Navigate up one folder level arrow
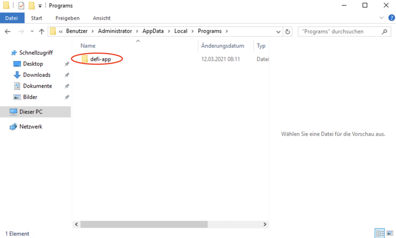The width and height of the screenshot is (396, 238). click(x=42, y=32)
